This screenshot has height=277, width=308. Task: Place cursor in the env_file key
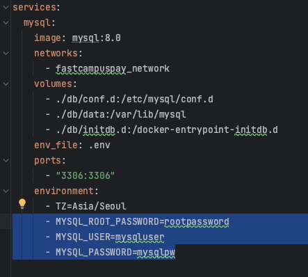56,145
